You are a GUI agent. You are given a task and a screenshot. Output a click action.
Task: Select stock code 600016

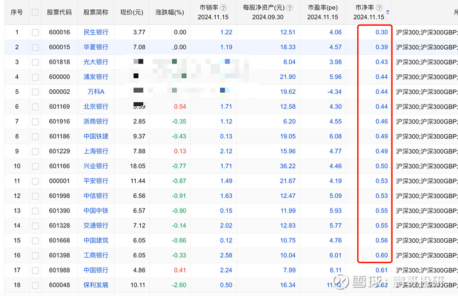(60, 32)
